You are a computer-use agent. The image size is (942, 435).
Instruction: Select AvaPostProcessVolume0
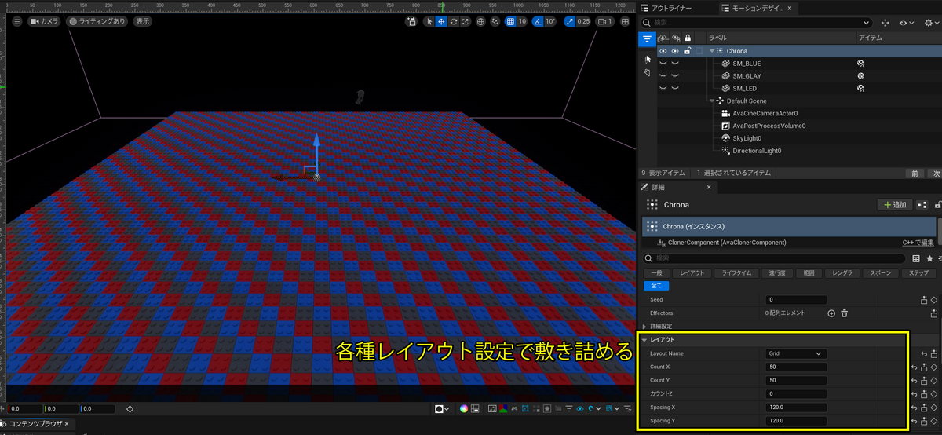click(769, 126)
